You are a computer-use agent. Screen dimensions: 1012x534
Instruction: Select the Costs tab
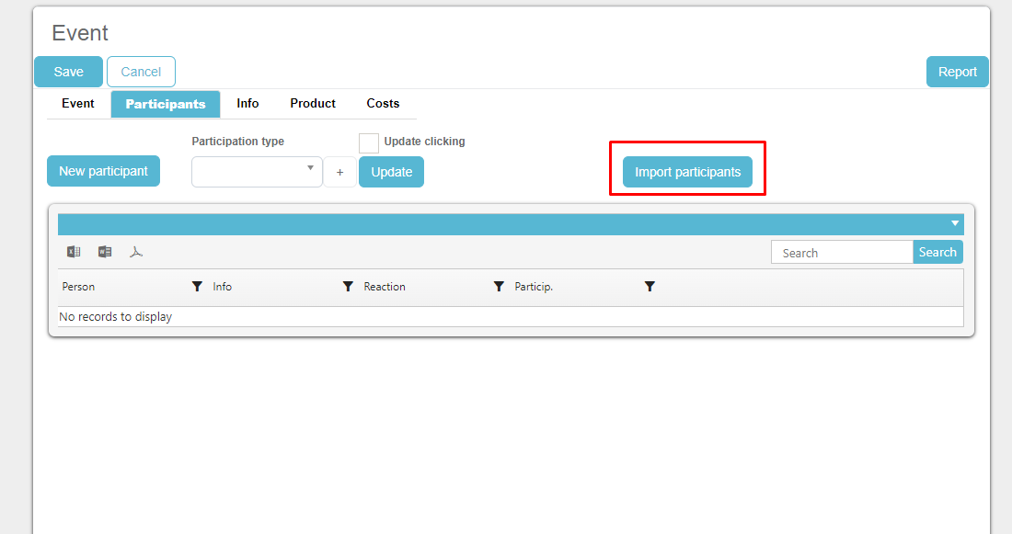tap(383, 104)
